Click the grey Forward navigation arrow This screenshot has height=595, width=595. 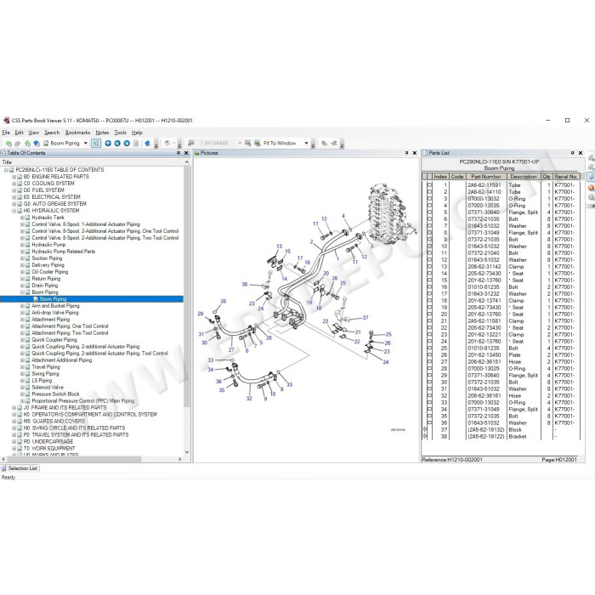click(x=18, y=144)
